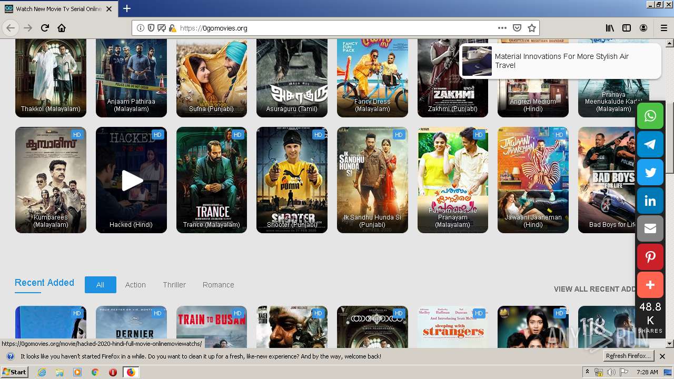Share page on Pinterest
The height and width of the screenshot is (379, 674).
pyautogui.click(x=650, y=257)
